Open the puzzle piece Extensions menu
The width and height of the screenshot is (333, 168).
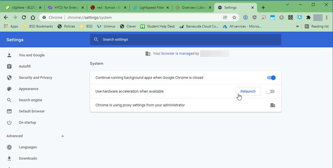pyautogui.click(x=308, y=17)
